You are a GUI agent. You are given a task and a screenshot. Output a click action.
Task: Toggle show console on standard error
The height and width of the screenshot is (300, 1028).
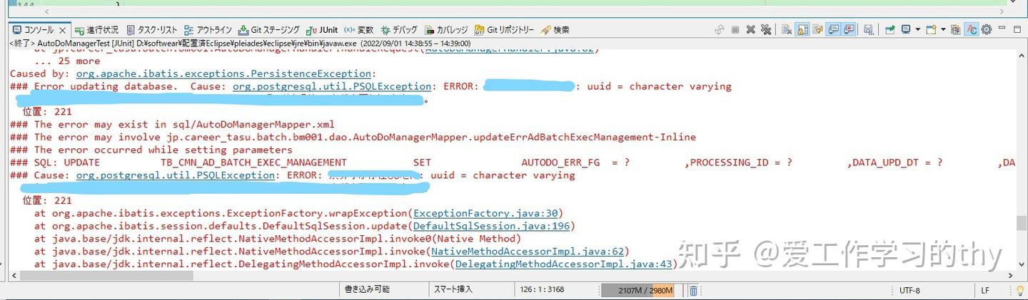coord(849,30)
